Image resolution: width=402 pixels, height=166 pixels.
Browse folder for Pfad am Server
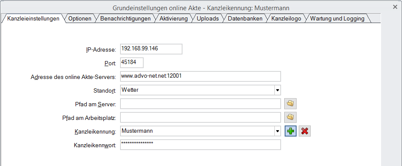tap(291, 104)
